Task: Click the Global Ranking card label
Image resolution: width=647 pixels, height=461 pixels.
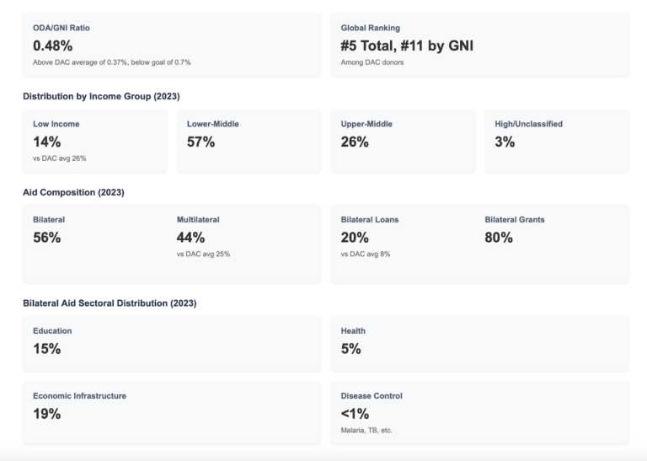Action: (x=370, y=28)
